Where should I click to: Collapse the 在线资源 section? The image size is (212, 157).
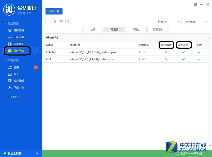tap(5, 23)
